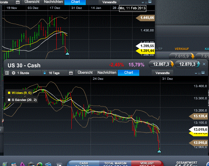Click purple warning triangle in bottom bar
This screenshot has width=209, height=166.
23,164
